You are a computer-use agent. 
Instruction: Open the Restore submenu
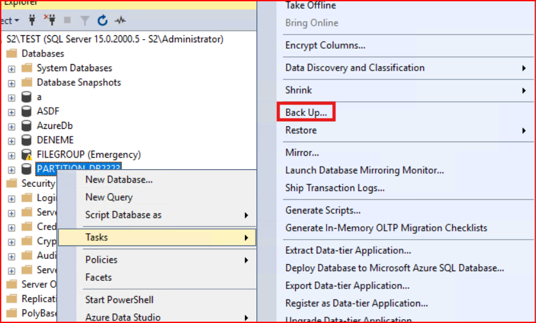(301, 130)
